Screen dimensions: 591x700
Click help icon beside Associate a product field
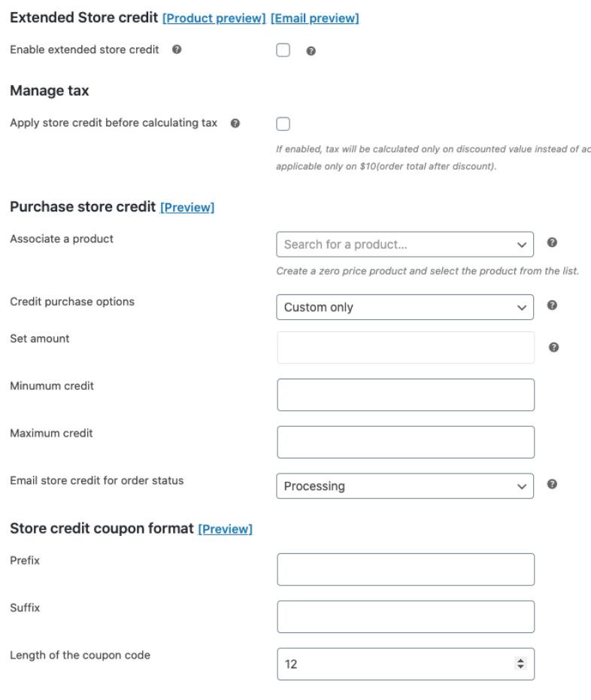pos(552,242)
